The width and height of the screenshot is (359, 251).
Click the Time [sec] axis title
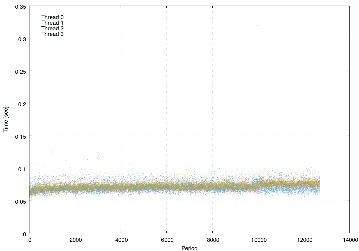click(x=6, y=119)
